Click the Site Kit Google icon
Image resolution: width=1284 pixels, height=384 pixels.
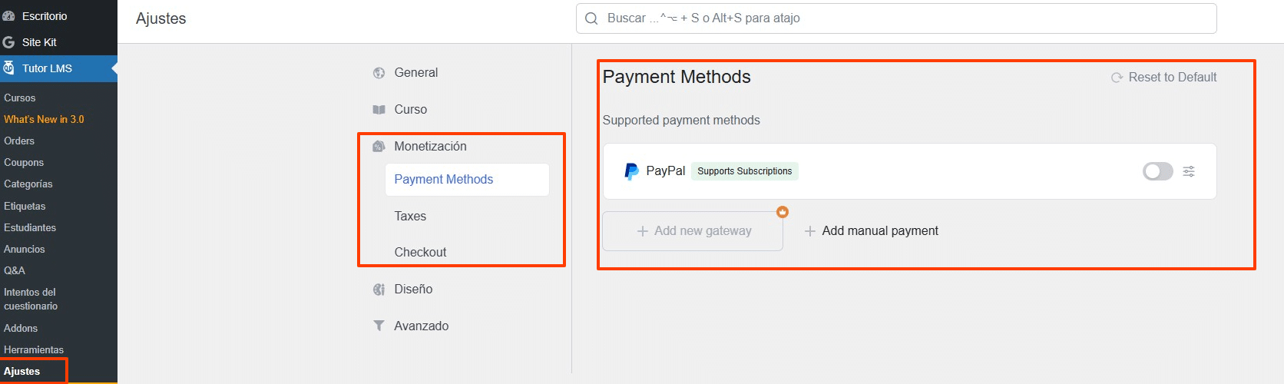point(8,42)
